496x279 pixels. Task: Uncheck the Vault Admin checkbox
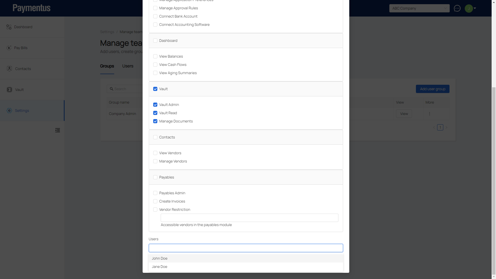point(155,105)
